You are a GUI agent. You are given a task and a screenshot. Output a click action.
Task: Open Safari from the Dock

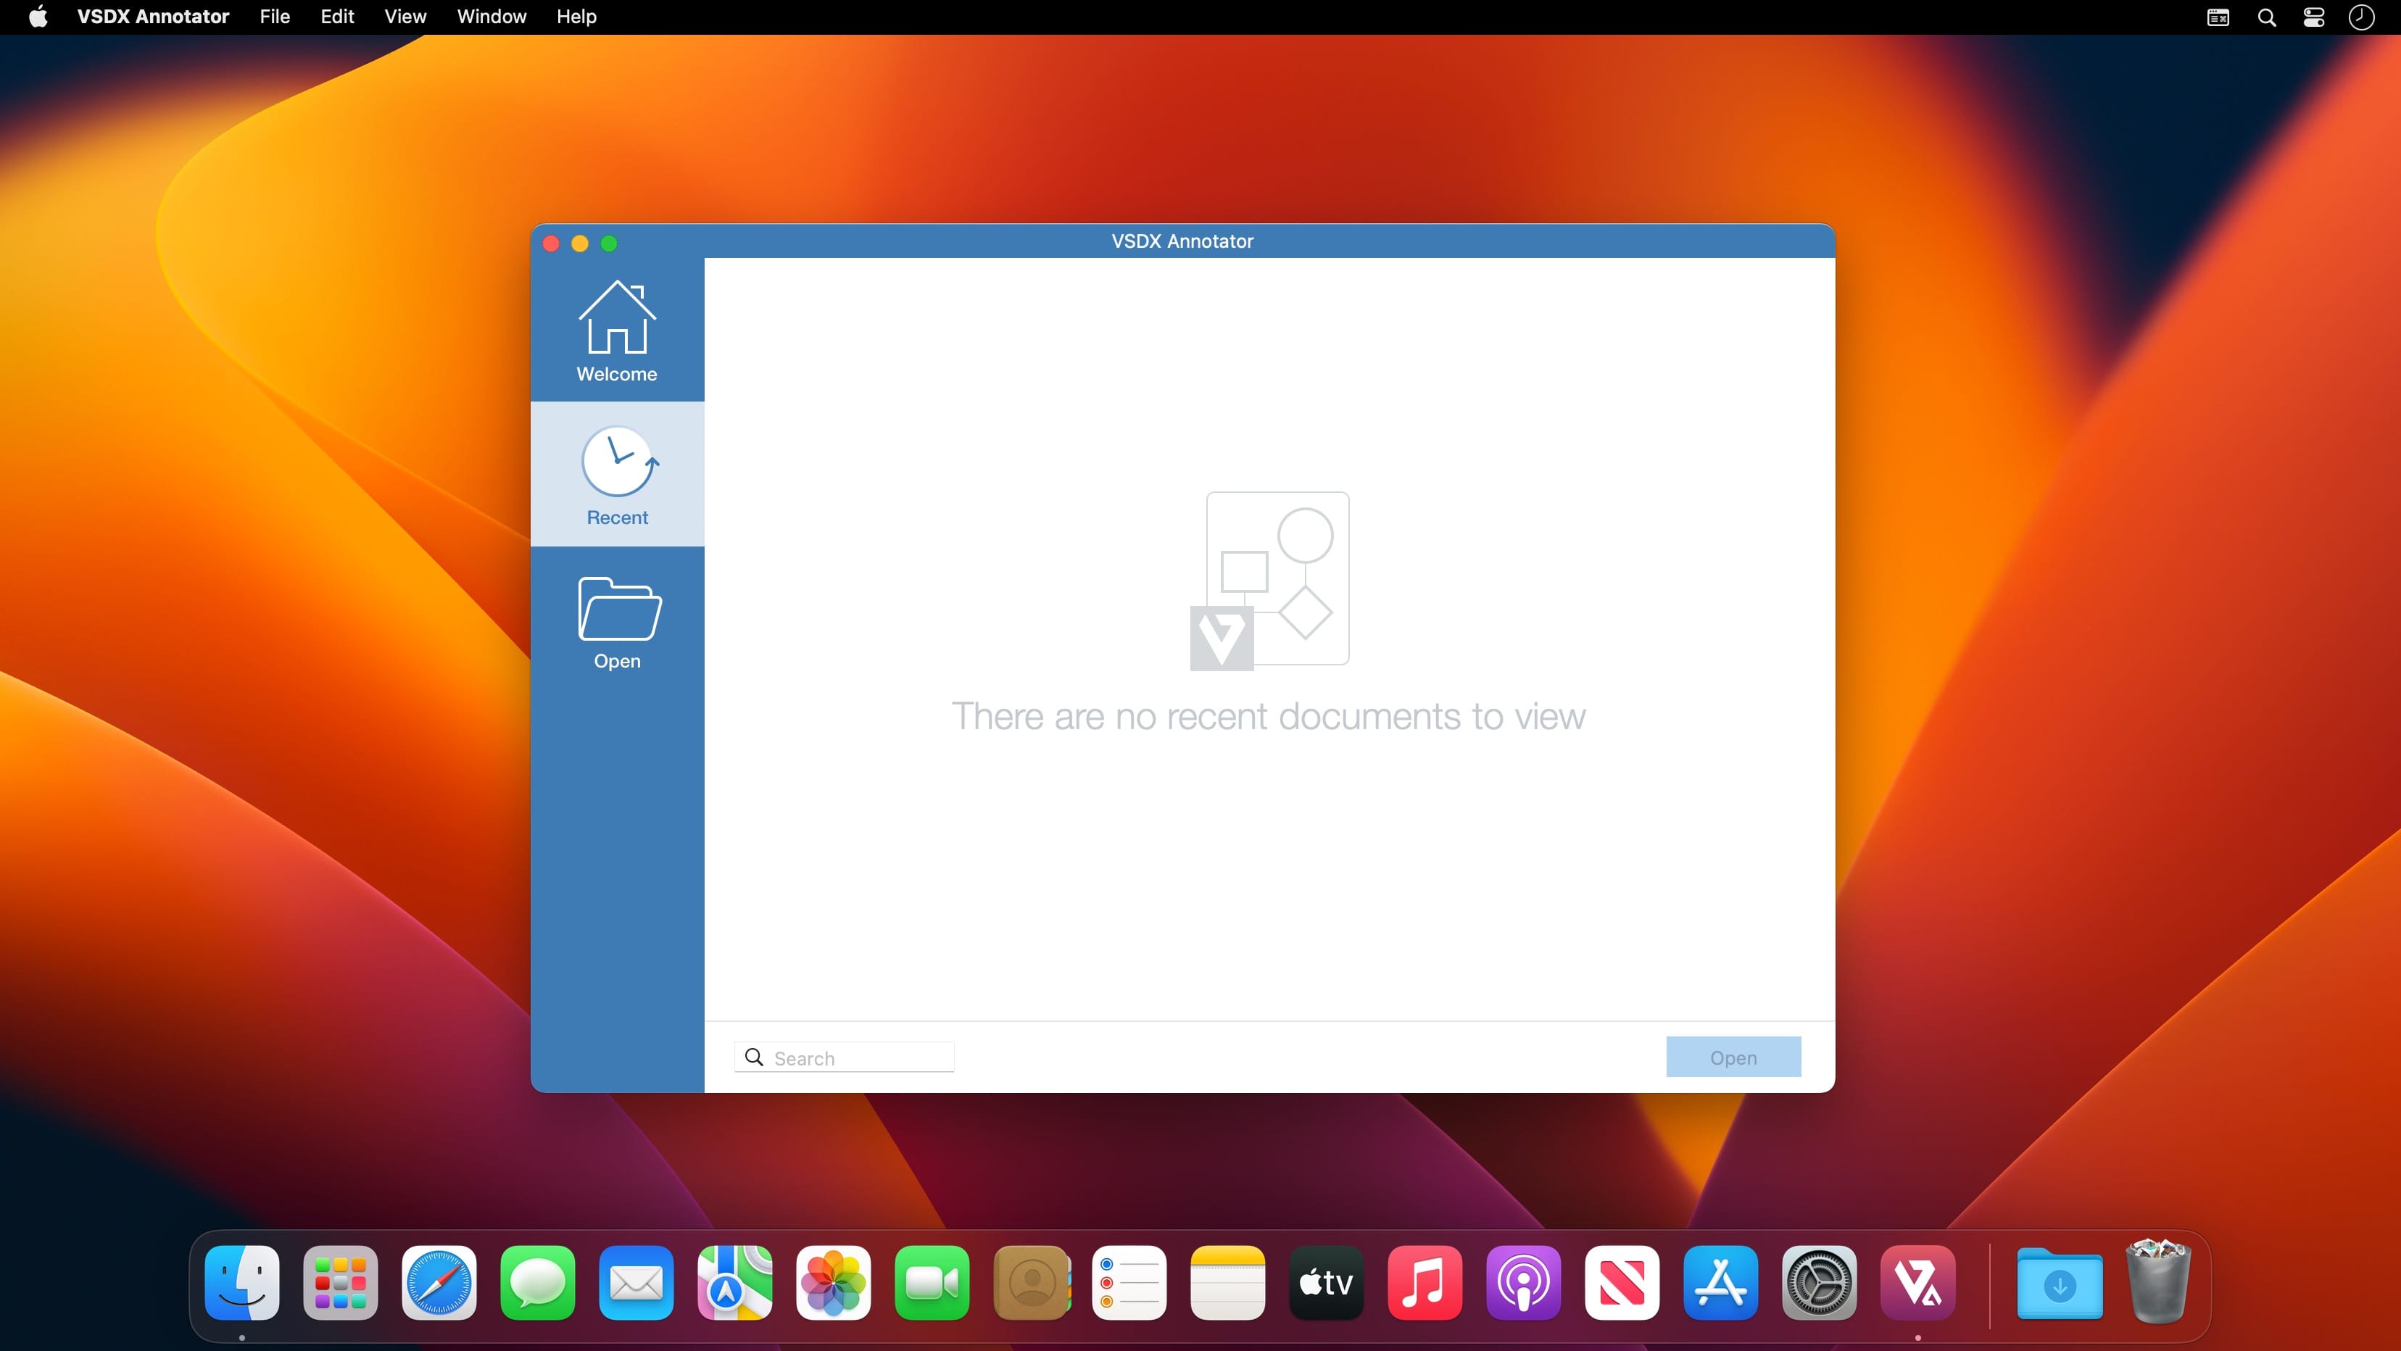(439, 1283)
